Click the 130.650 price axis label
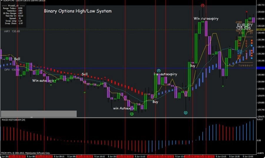 click(x=261, y=12)
